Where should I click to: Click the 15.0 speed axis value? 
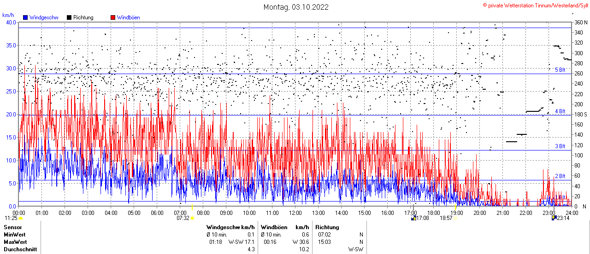pyautogui.click(x=10, y=138)
